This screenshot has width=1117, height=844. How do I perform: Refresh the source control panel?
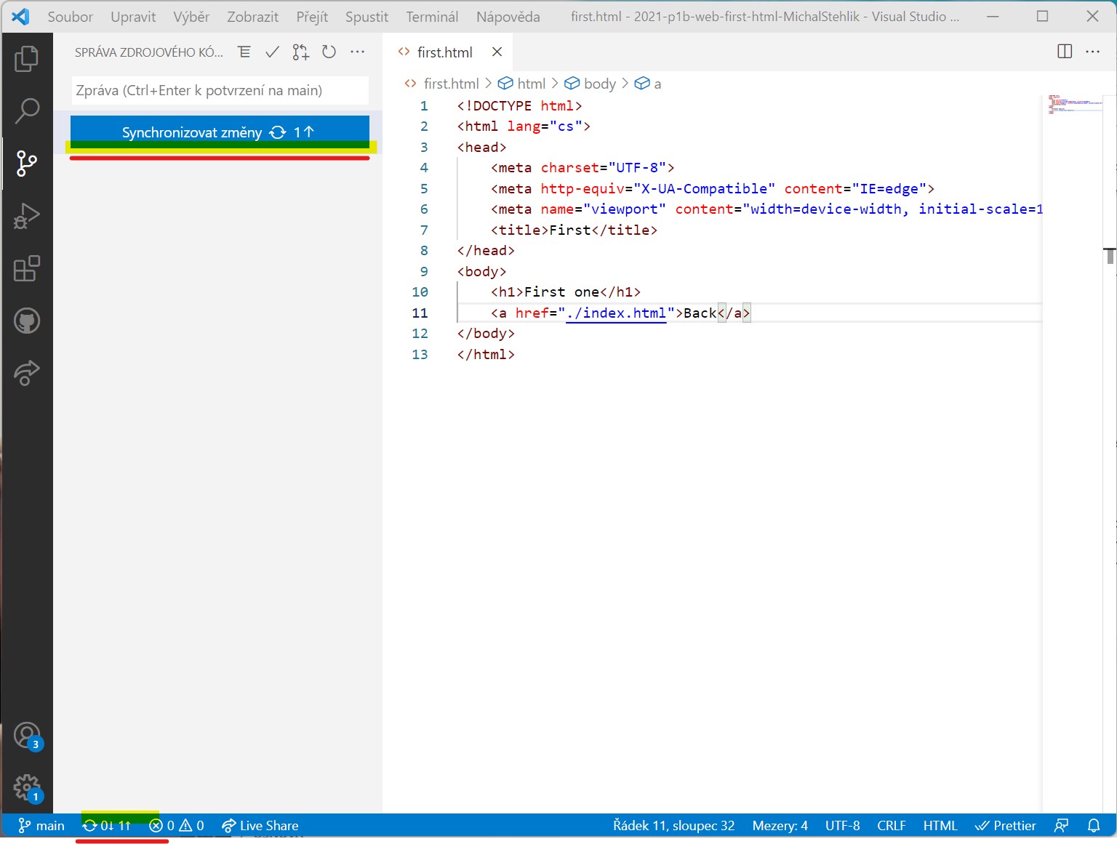pos(329,52)
